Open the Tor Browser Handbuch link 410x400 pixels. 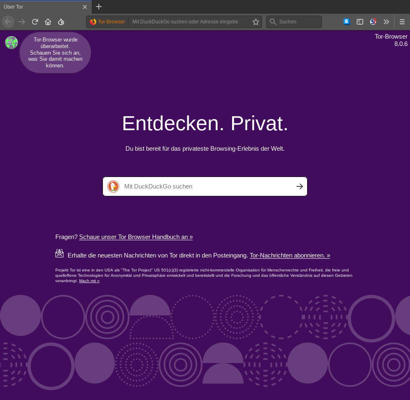click(x=136, y=237)
